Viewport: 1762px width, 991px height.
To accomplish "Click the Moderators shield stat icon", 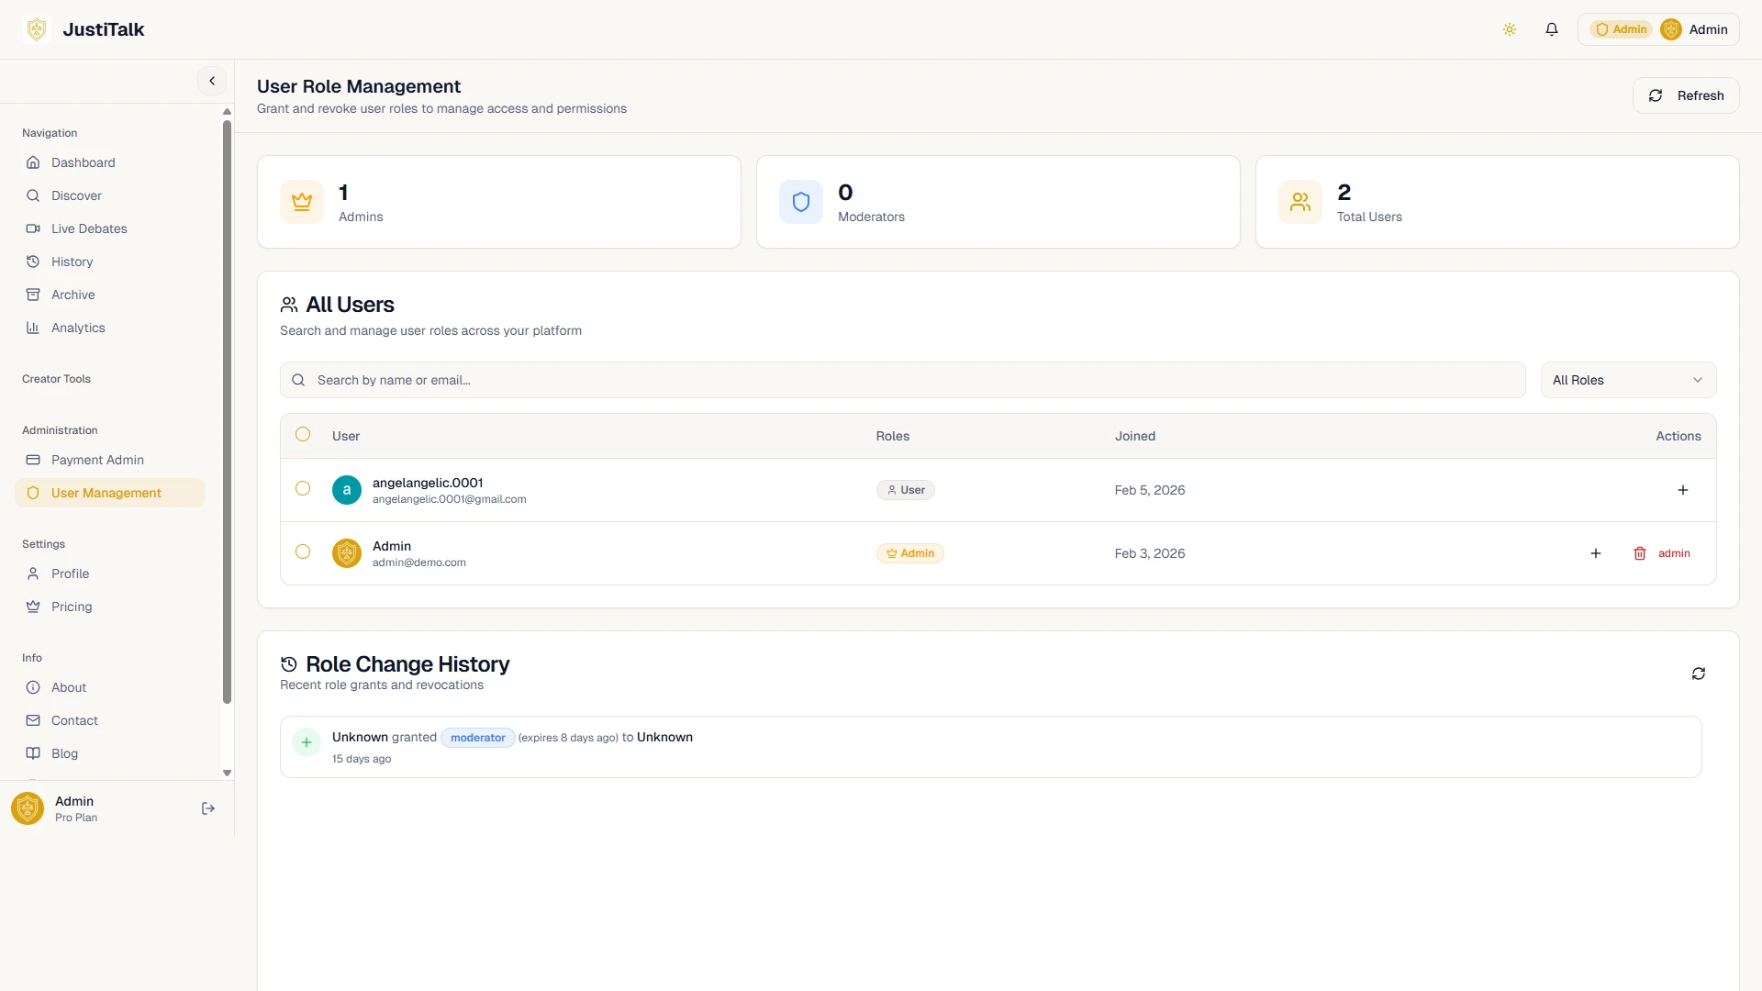I will point(801,202).
